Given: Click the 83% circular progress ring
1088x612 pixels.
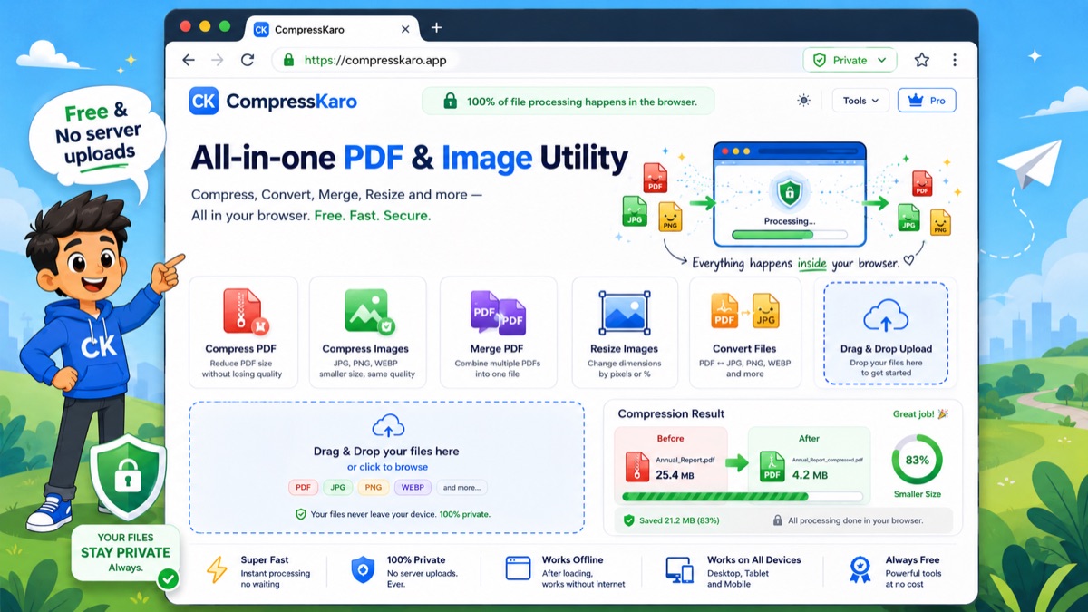Looking at the screenshot, I should [917, 460].
